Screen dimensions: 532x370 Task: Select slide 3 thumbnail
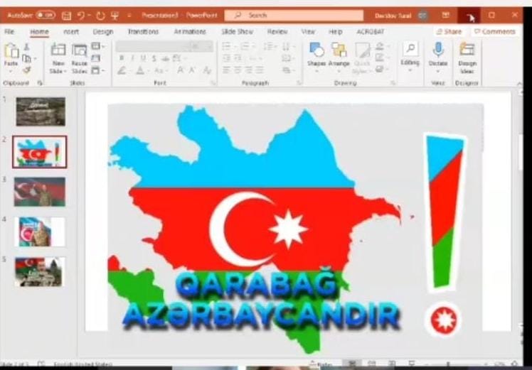tap(40, 192)
